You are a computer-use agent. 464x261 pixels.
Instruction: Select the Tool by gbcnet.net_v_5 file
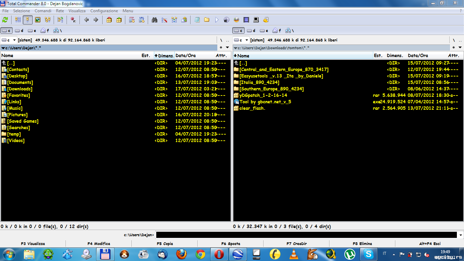click(x=348, y=102)
